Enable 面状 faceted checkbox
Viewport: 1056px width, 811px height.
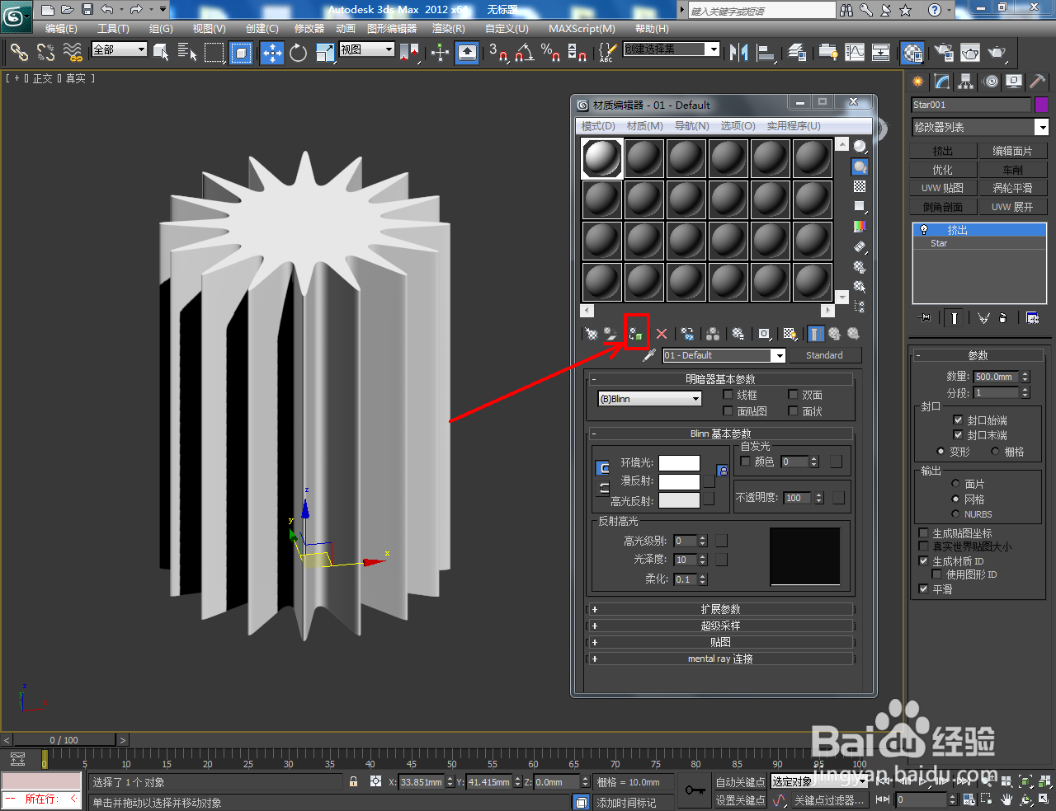click(x=793, y=410)
